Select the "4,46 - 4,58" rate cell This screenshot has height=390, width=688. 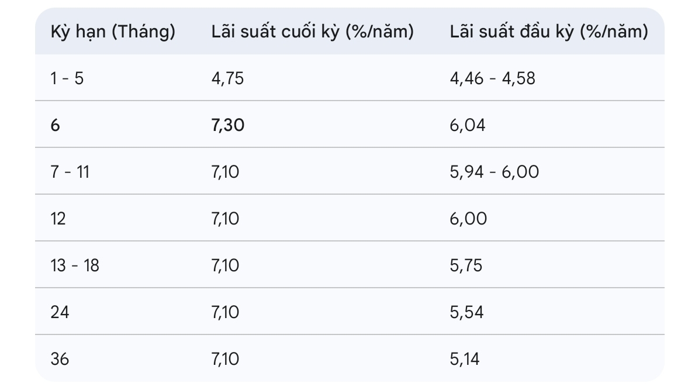point(492,78)
